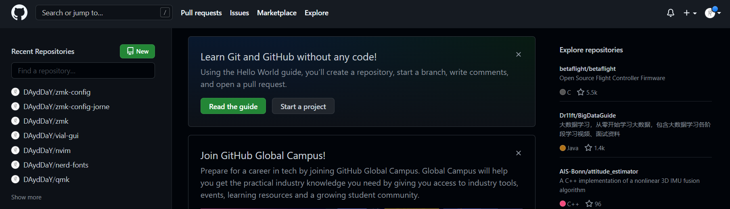
Task: Focus the Find a repository field
Action: pyautogui.click(x=83, y=70)
